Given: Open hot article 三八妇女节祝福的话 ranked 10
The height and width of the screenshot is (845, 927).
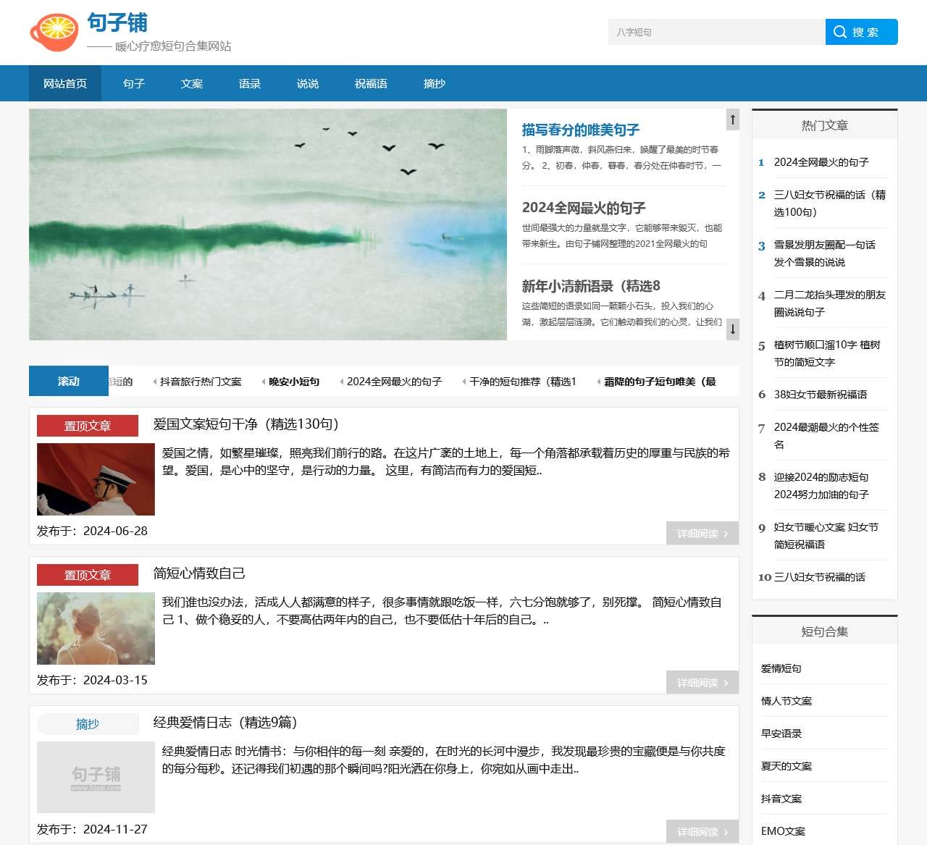Looking at the screenshot, I should coord(820,577).
